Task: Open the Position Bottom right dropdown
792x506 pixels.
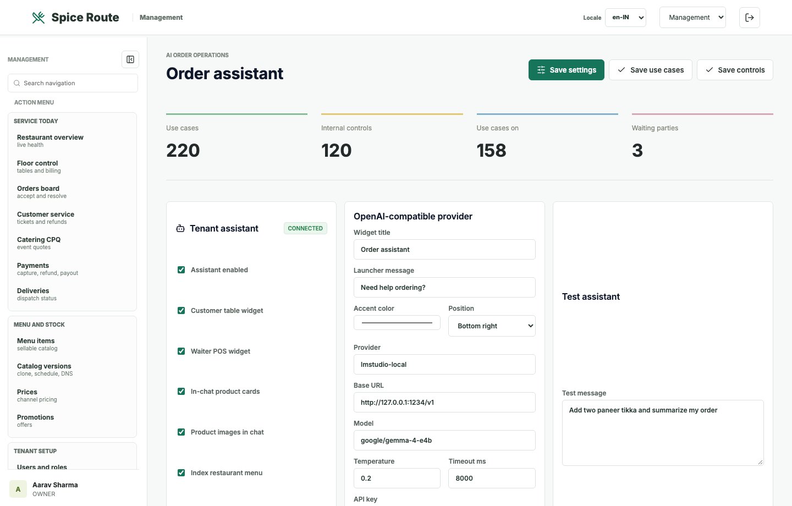Action: [x=492, y=326]
